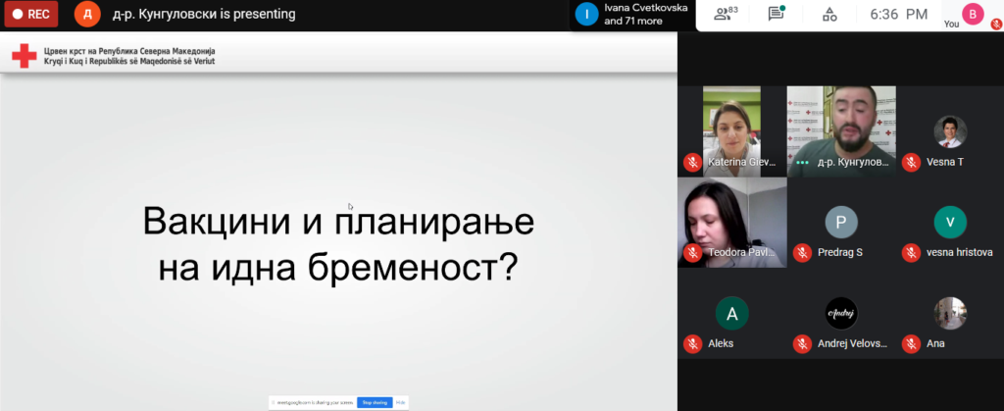Click the muted mic icon next to Predrag S
Viewport: 1004px width, 411px height.
(x=802, y=252)
